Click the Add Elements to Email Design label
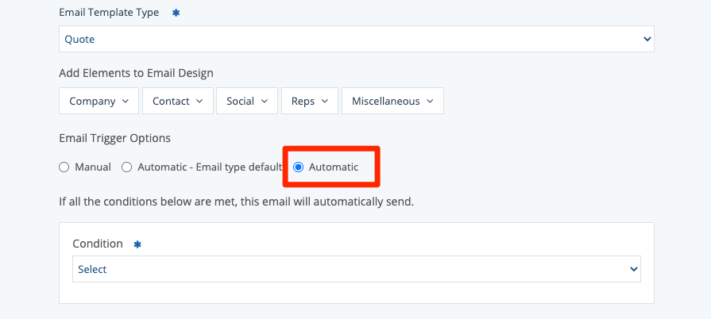This screenshot has width=711, height=319. [x=136, y=74]
